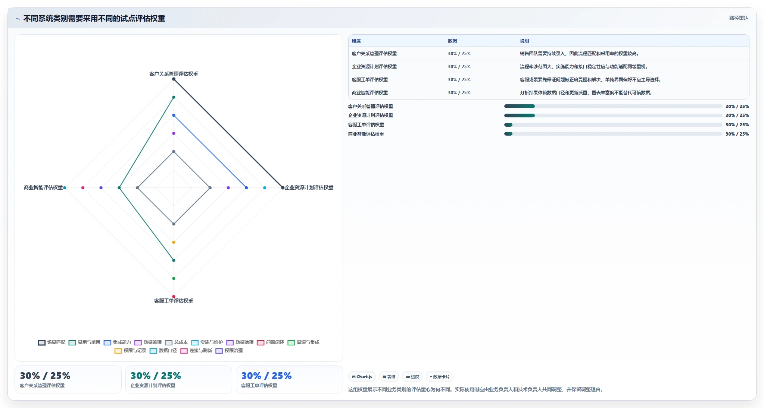Screen dimensions: 764x408
Task: Click description starting with 流程牵涉范围大
Action: click(584, 67)
